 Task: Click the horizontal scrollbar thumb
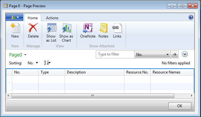[x=93, y=96]
